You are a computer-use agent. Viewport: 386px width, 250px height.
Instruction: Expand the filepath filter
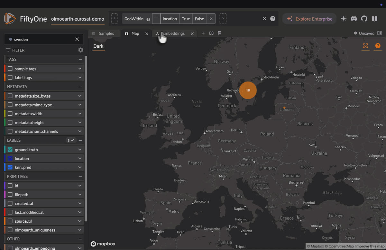[x=80, y=195]
